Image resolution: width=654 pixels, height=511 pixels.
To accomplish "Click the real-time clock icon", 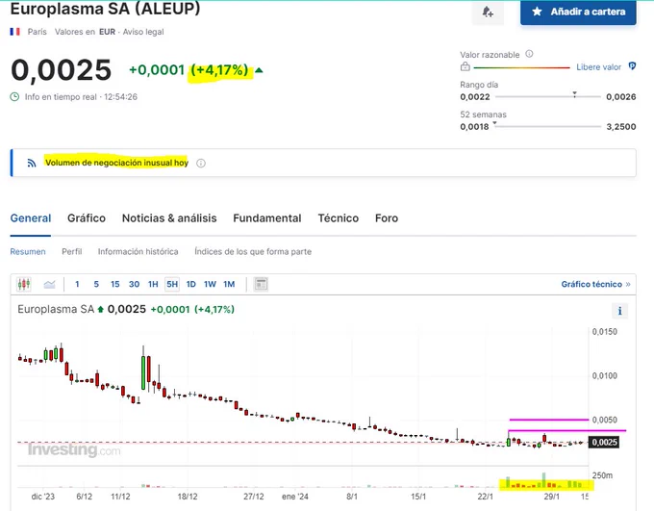I will [x=14, y=97].
